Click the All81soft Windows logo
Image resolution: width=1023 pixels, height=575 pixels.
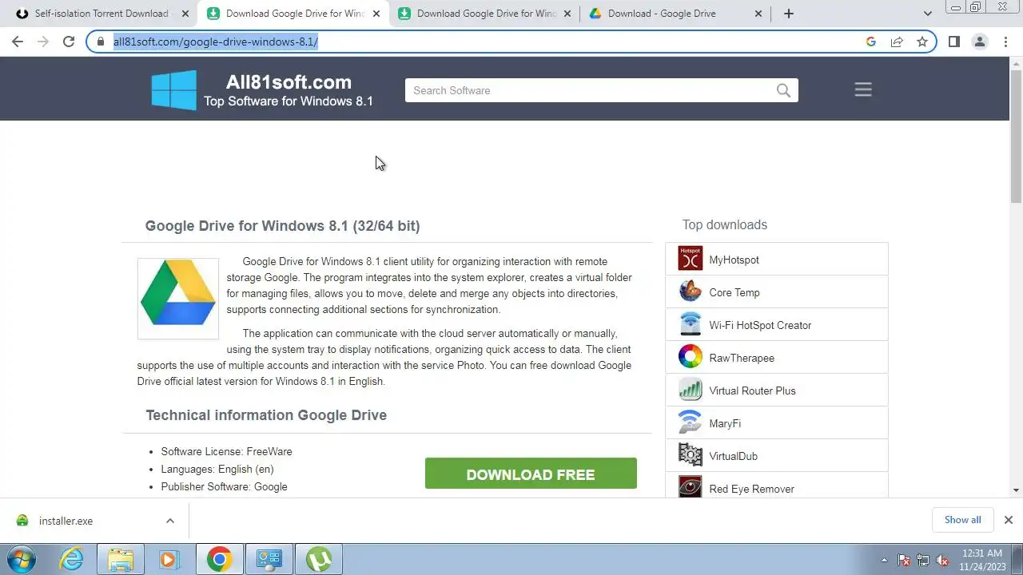point(174,90)
